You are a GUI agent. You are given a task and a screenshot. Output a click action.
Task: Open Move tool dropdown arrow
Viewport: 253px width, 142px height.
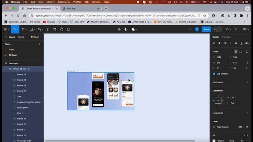[18, 30]
